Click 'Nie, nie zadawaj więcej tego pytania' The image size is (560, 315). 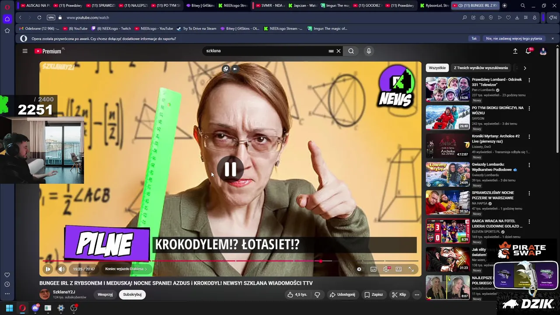[x=514, y=38]
